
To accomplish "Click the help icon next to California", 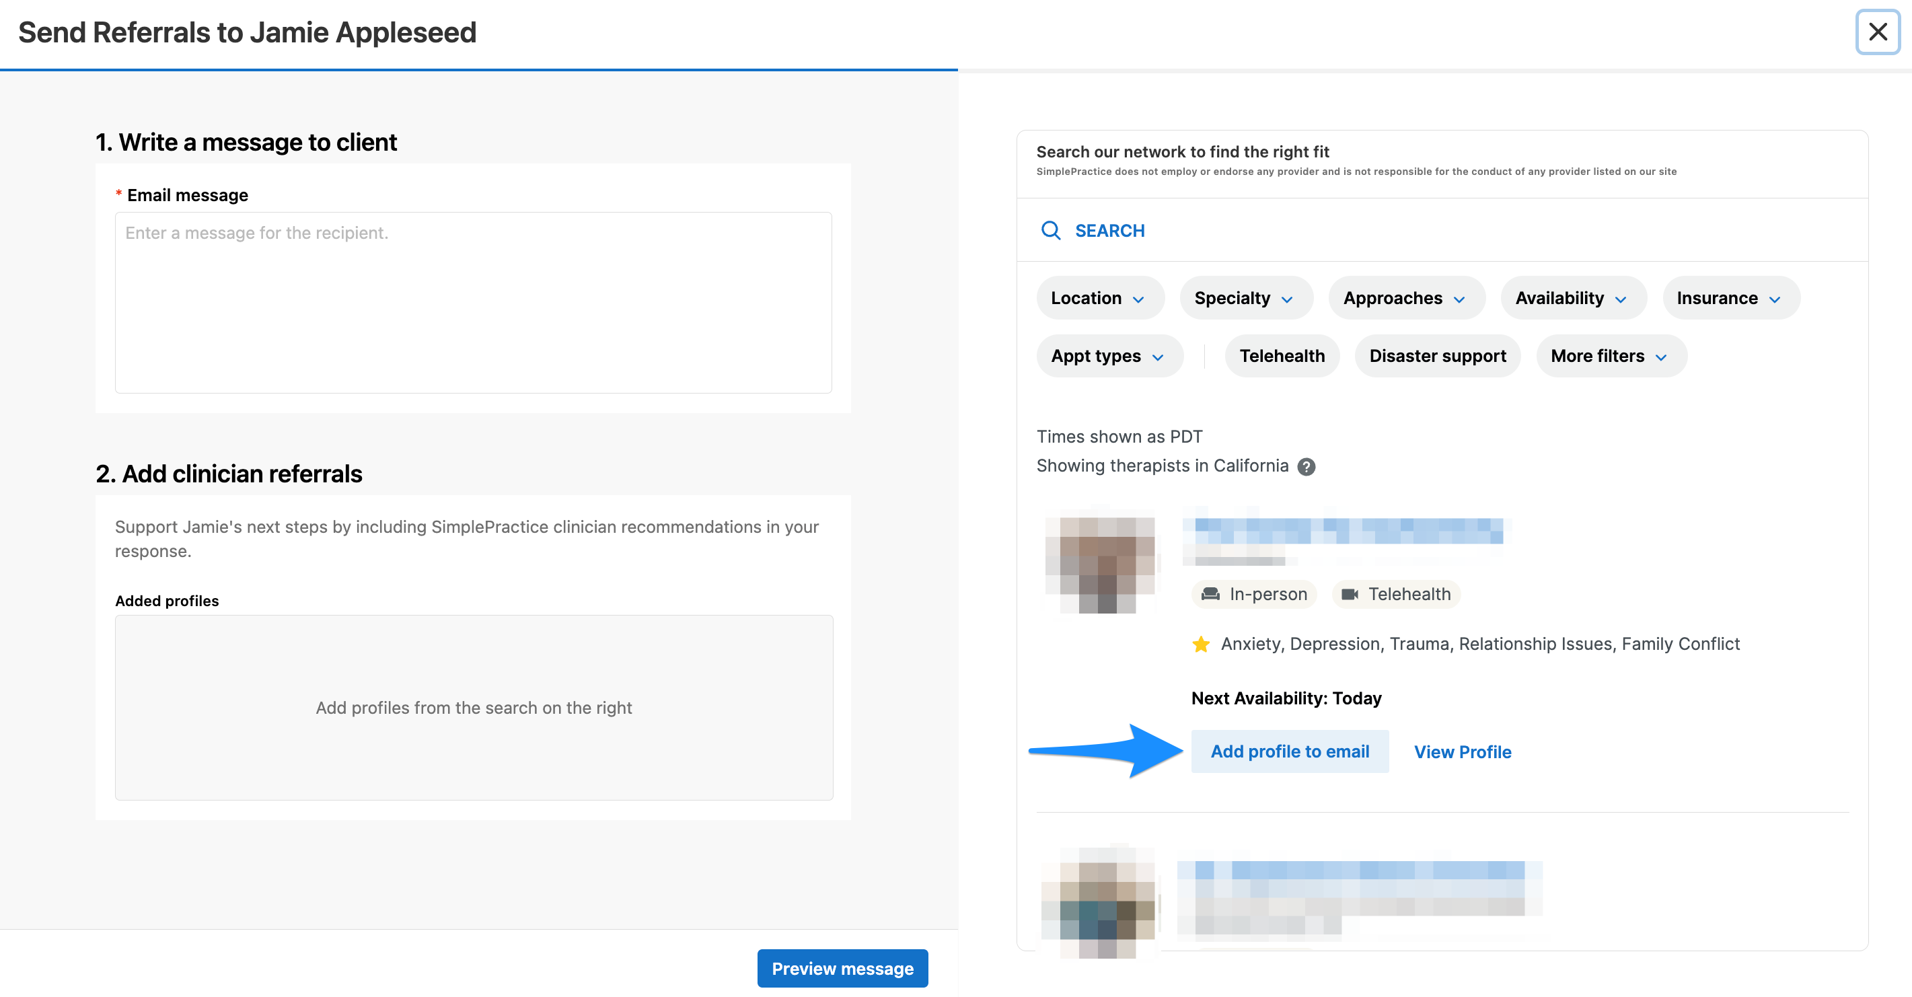I will click(1306, 466).
